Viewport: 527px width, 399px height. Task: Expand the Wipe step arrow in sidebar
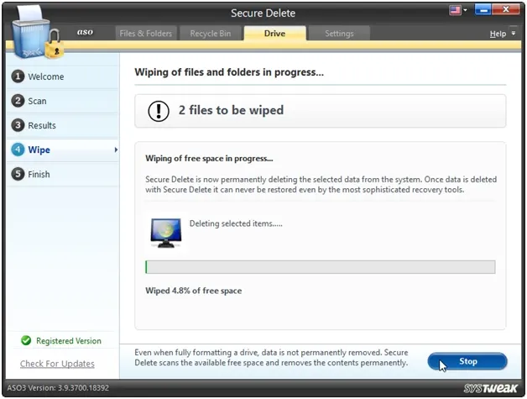[116, 150]
